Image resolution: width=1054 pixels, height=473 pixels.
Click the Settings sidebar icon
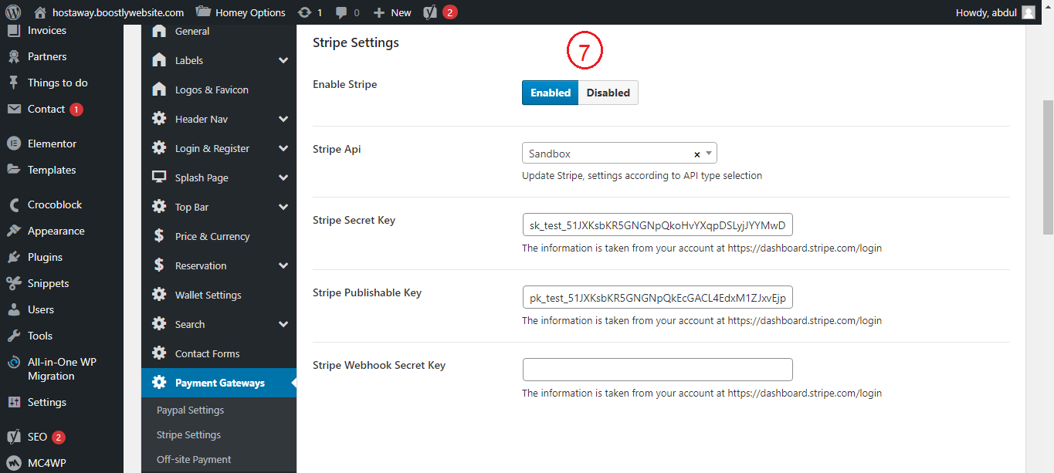(x=13, y=402)
